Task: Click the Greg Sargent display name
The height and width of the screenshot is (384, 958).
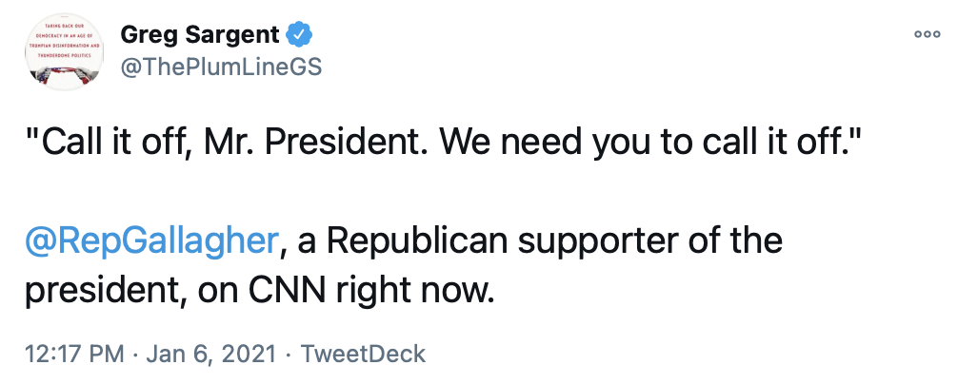Action: pyautogui.click(x=200, y=35)
